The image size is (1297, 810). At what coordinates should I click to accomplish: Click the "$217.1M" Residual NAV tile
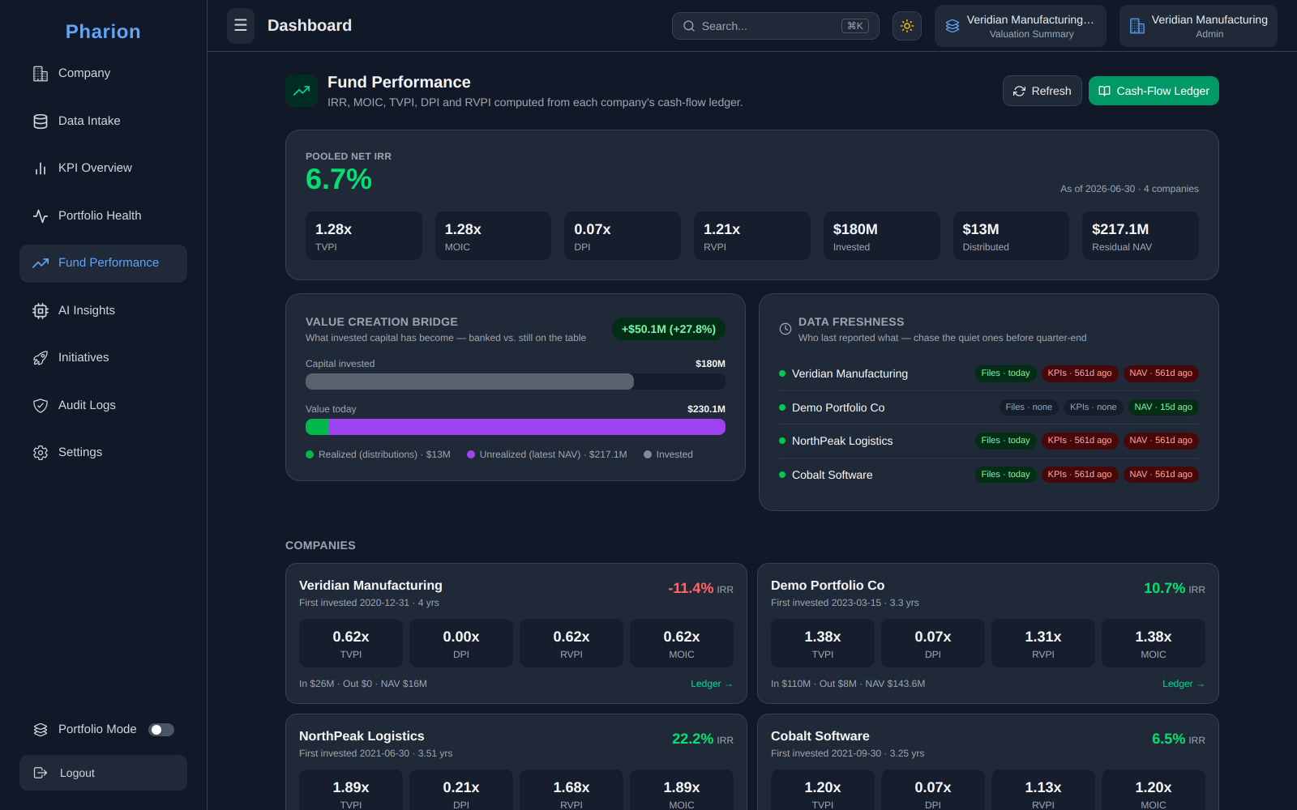[x=1141, y=236]
